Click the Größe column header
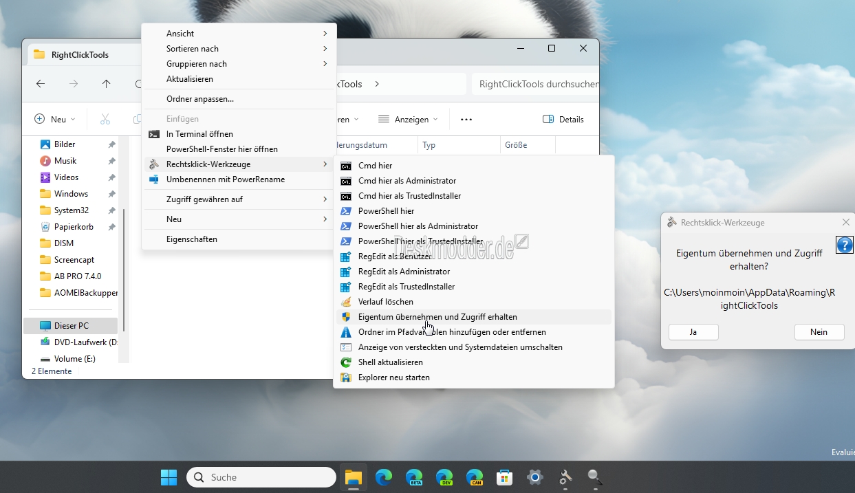 point(528,145)
